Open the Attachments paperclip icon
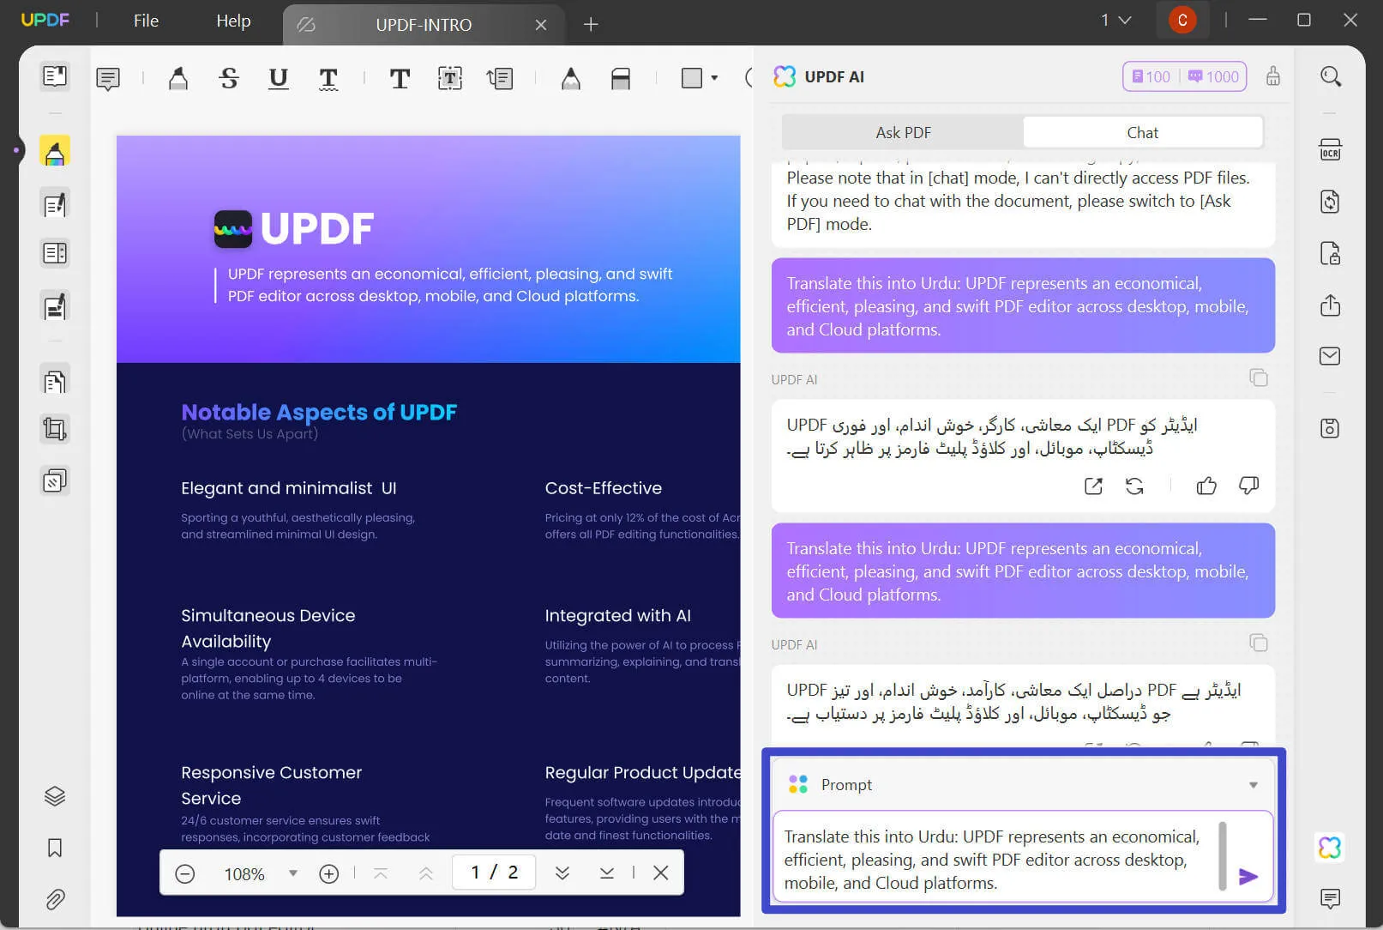 click(x=55, y=899)
